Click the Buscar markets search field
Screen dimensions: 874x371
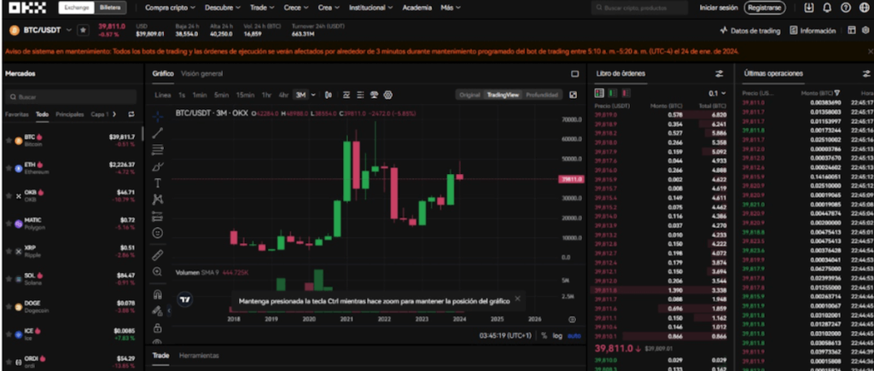(71, 97)
